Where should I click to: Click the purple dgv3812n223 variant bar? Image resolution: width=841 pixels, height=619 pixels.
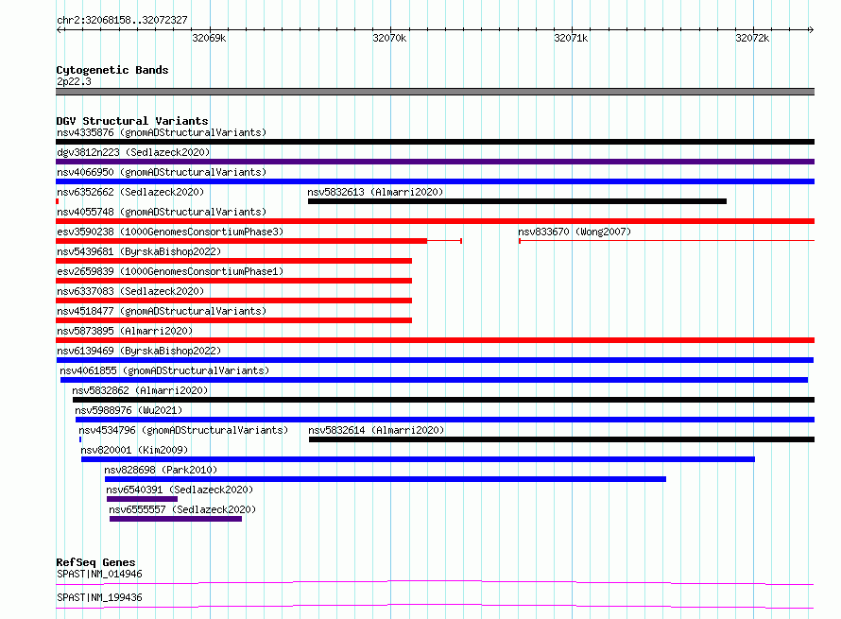435,162
